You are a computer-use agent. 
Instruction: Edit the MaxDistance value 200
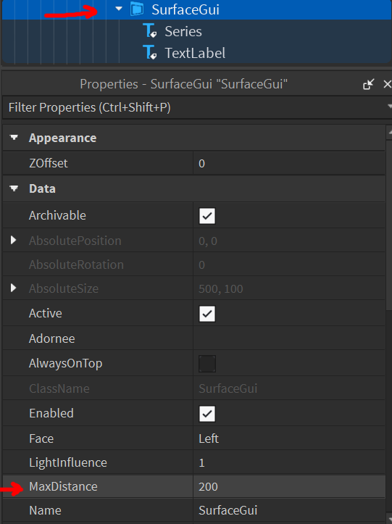[x=289, y=486]
